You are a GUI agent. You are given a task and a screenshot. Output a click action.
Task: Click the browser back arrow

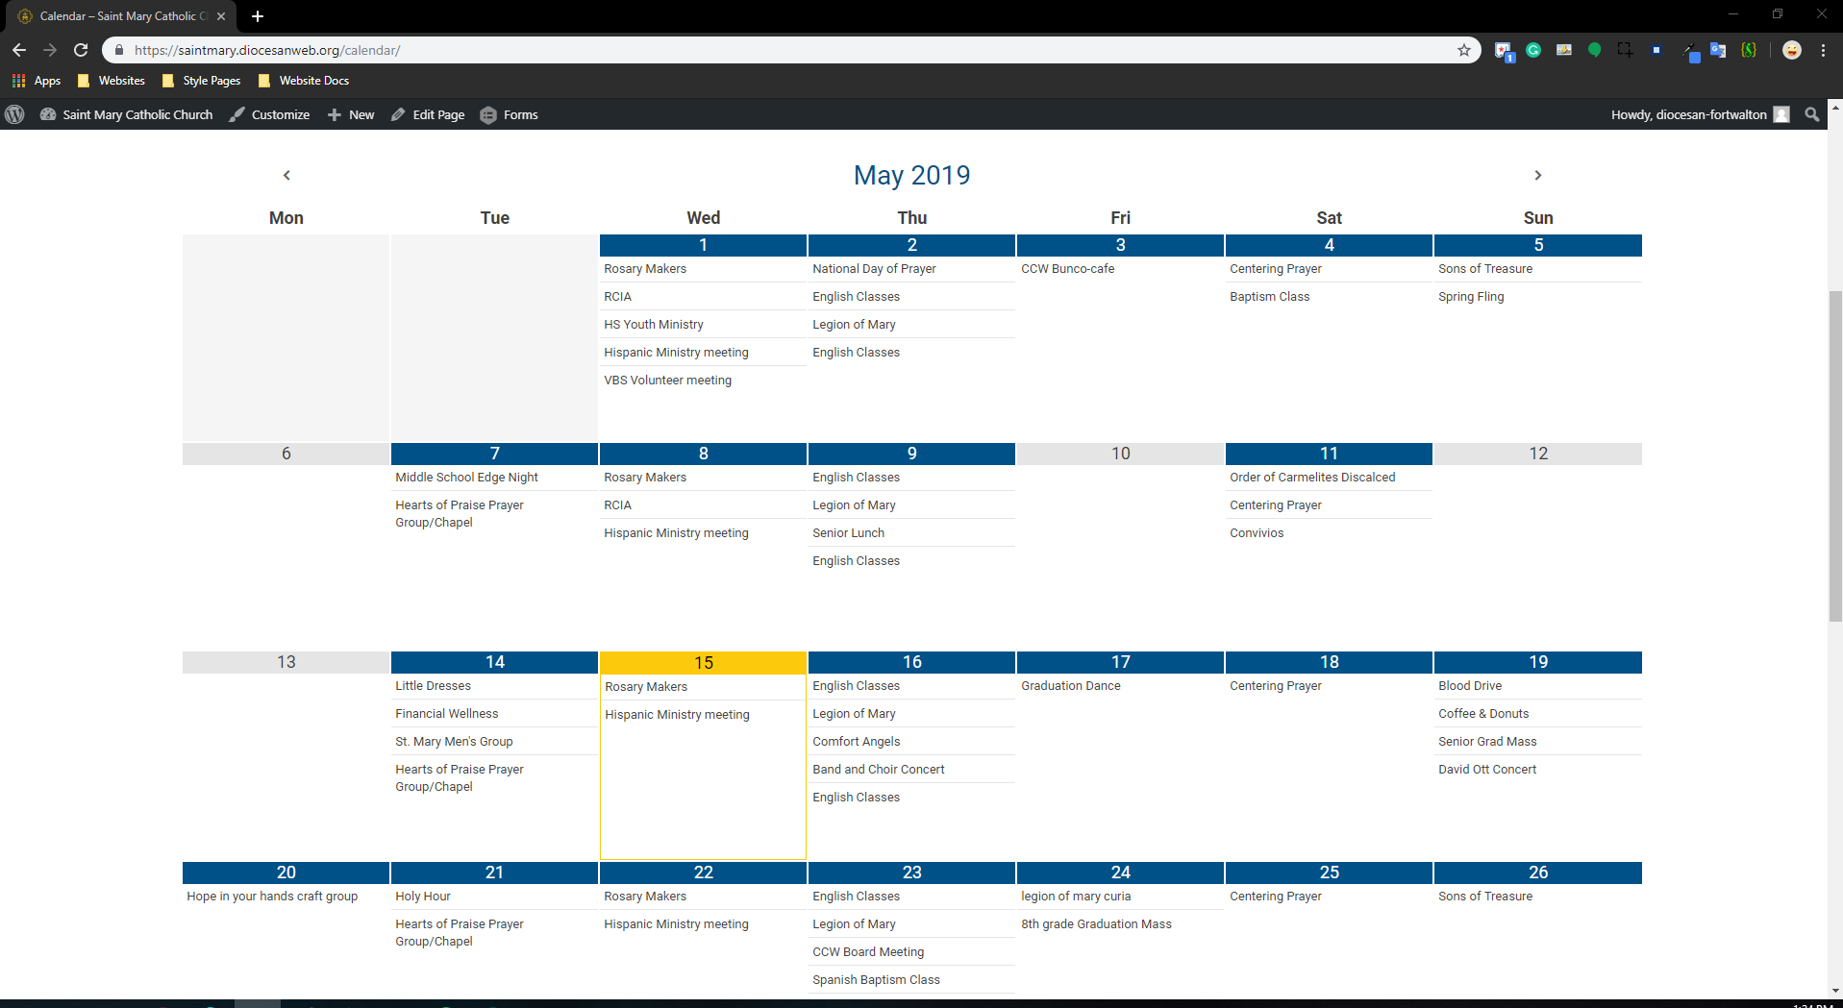(x=19, y=50)
